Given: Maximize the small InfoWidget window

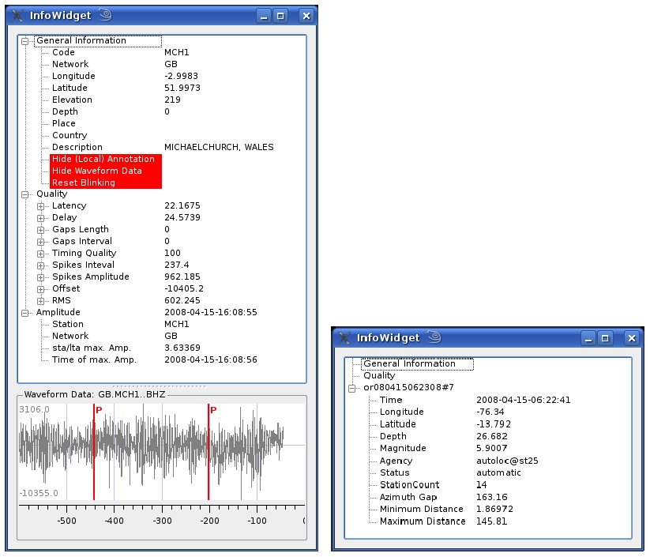Looking at the screenshot, I should click(606, 337).
